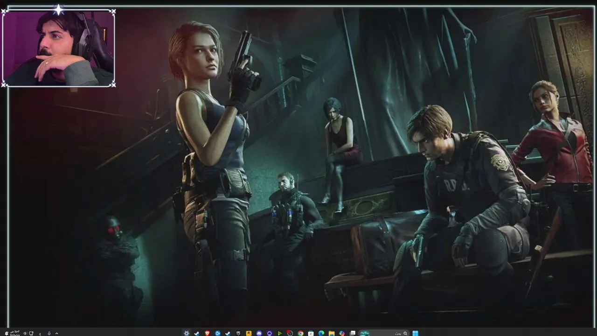Screen dimensions: 597x336
Task: Click the microphone tray icon
Action: 49,333
